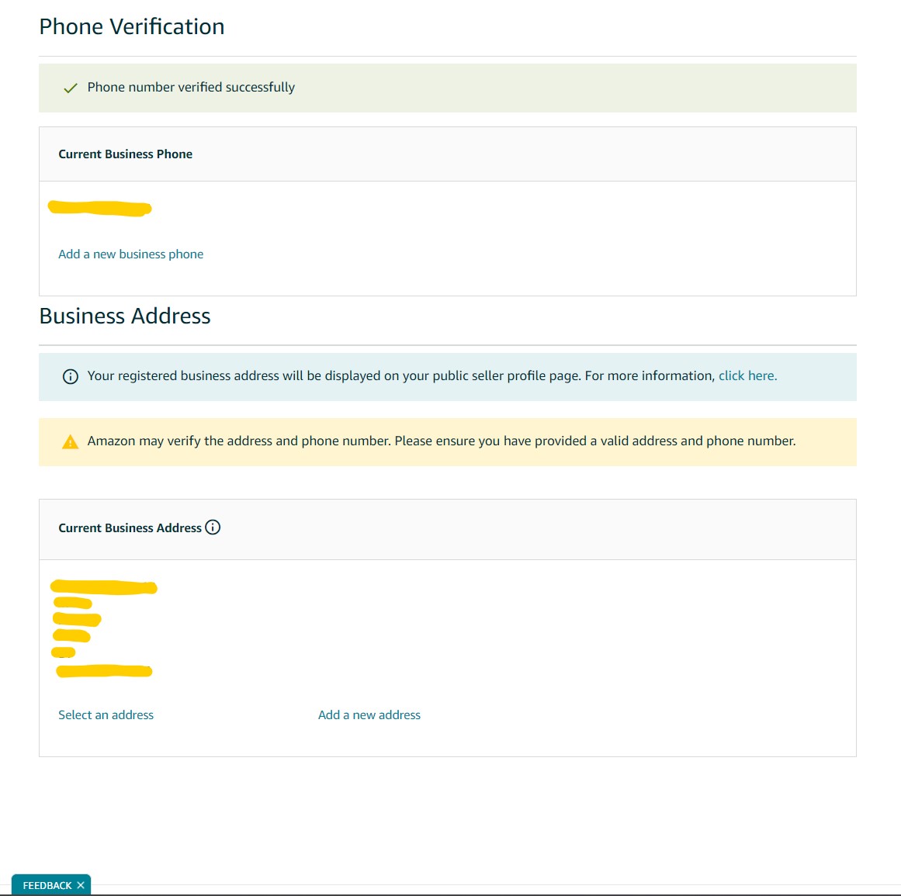
Task: Click the last redacted address line
Action: coord(104,671)
